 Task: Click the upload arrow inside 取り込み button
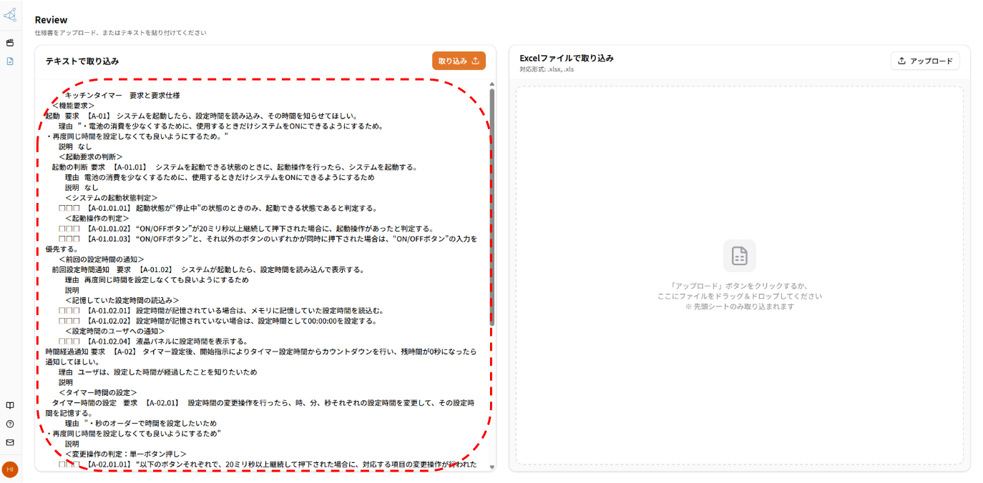(475, 61)
